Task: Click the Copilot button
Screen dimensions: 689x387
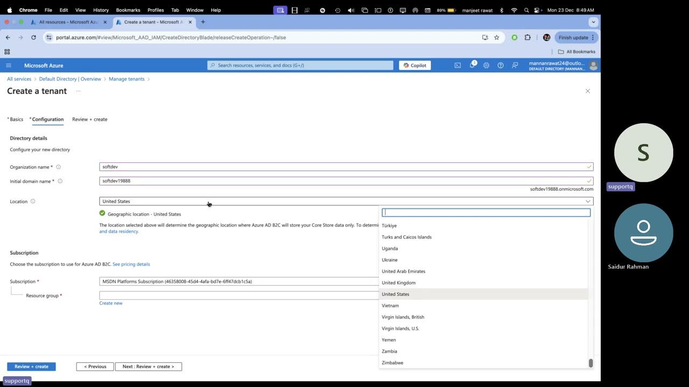Action: coord(415,66)
